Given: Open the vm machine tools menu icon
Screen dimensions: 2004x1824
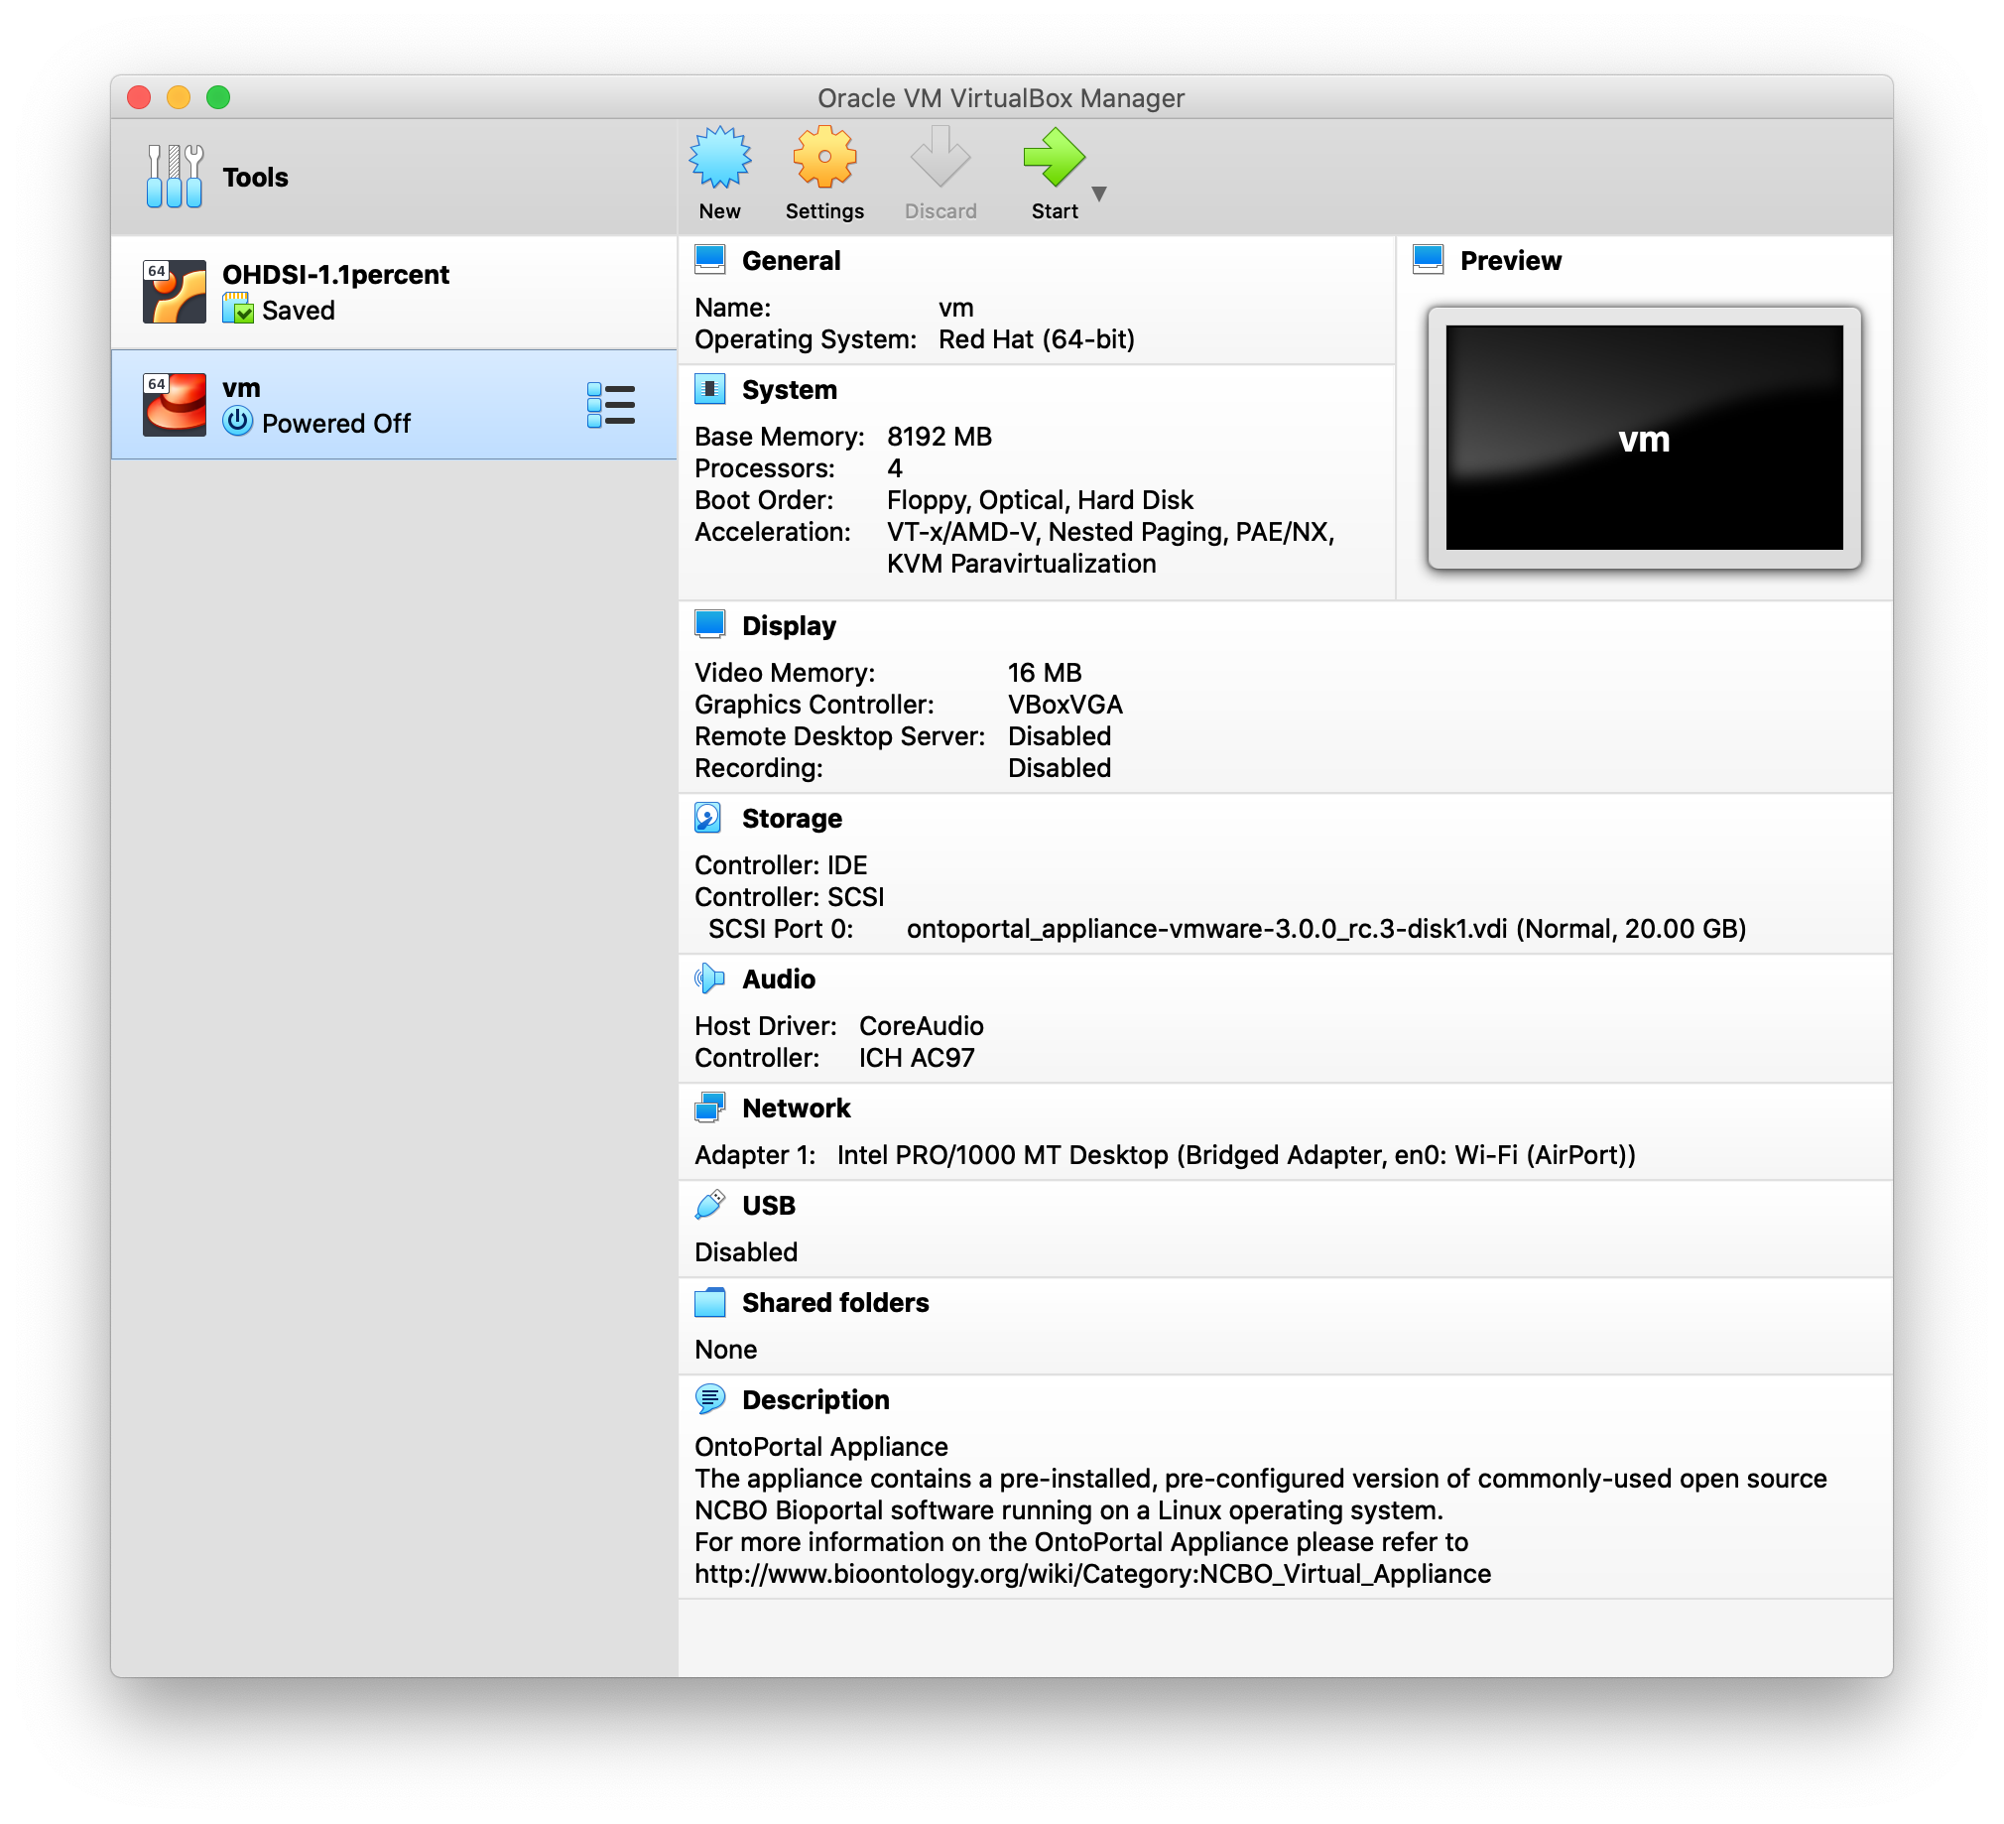Looking at the screenshot, I should point(610,406).
